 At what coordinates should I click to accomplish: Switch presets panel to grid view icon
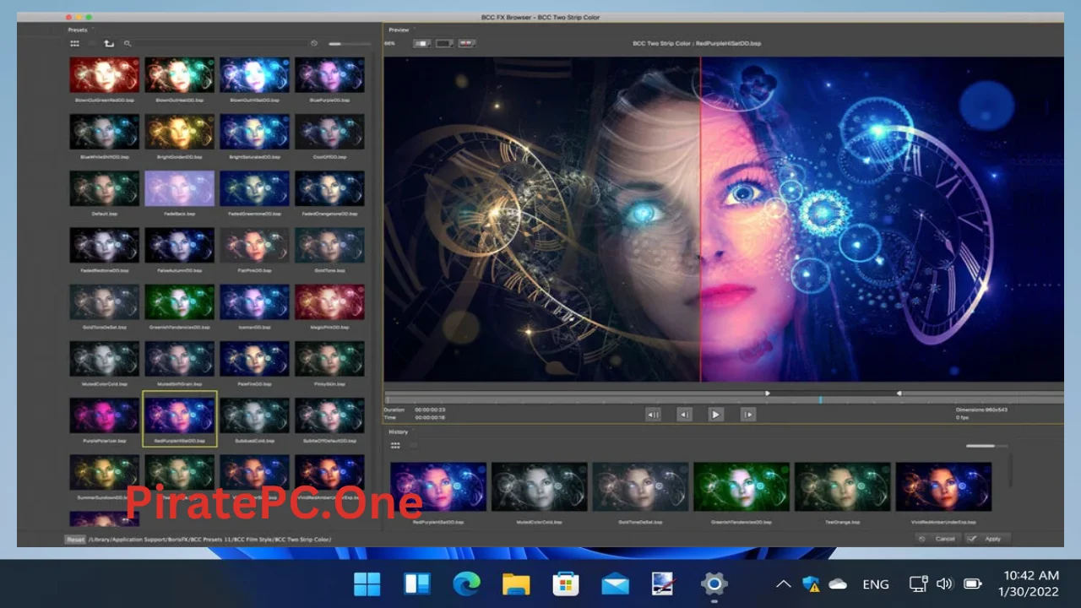pyautogui.click(x=75, y=43)
